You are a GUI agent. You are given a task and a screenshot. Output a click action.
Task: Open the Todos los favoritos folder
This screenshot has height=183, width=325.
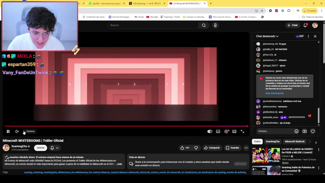click(313, 17)
